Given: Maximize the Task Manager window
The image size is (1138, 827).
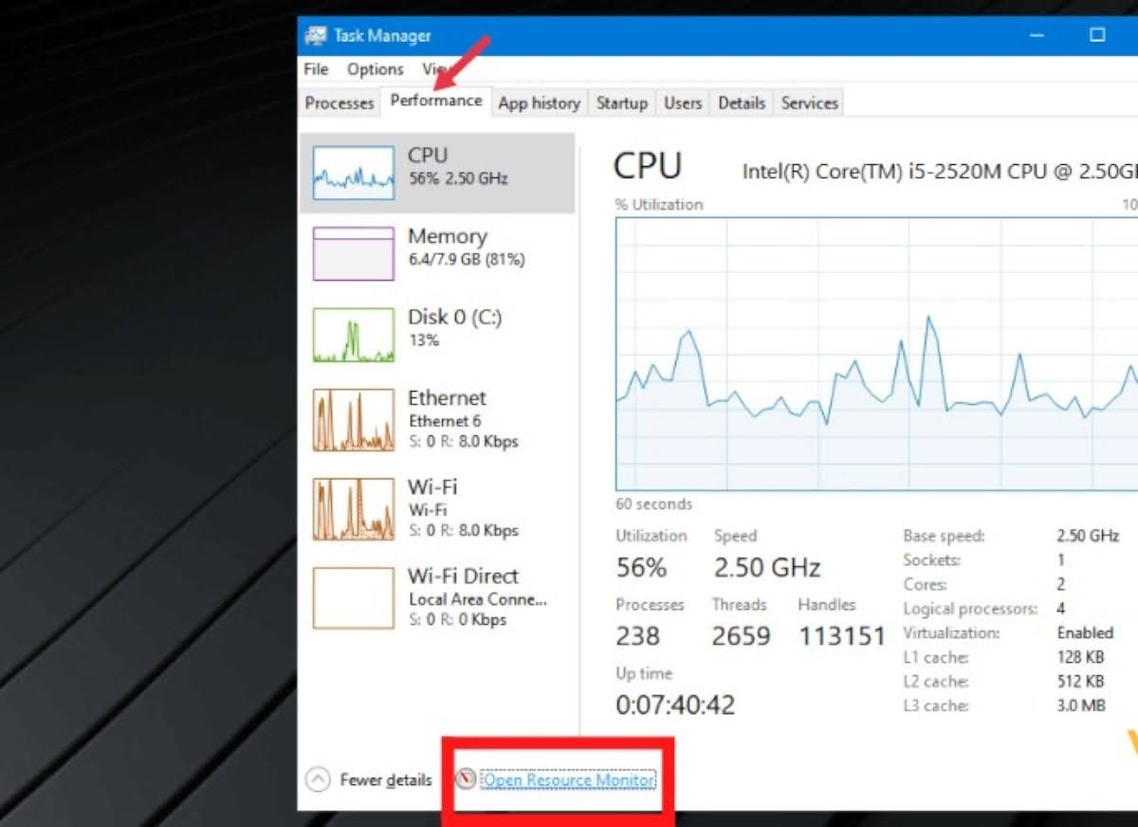Looking at the screenshot, I should [x=1097, y=35].
